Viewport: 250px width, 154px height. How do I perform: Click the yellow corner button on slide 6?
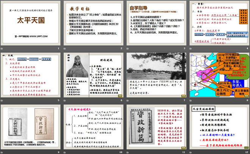(120, 96)
